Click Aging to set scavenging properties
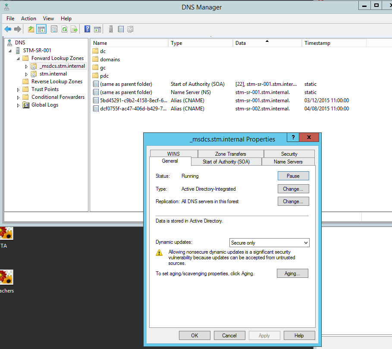Viewport: 392px width, 349px height. pyautogui.click(x=292, y=273)
